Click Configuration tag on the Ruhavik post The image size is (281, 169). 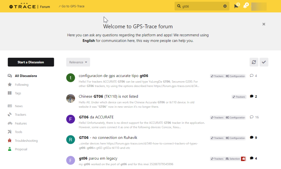pyautogui.click(x=235, y=138)
